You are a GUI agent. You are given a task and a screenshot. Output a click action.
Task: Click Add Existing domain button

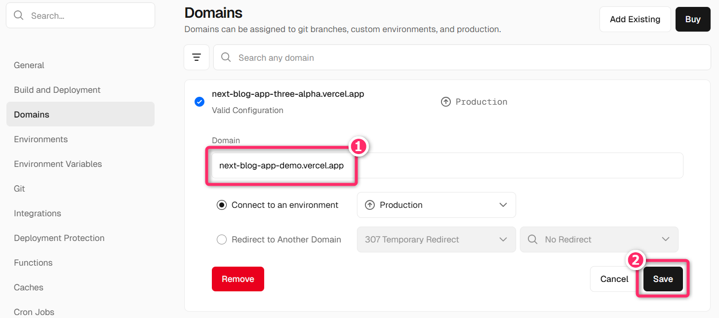coord(635,19)
